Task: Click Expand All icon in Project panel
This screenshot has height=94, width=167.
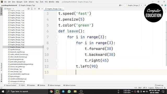Action: point(32,9)
